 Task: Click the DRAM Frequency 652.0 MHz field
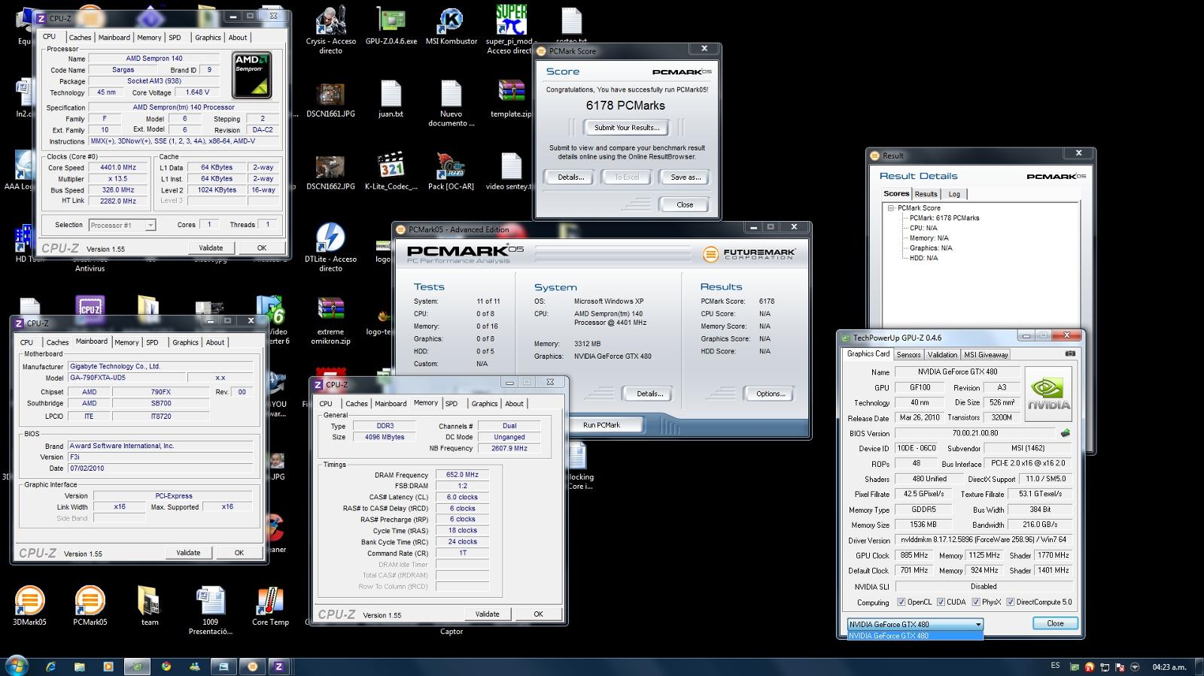coord(462,474)
